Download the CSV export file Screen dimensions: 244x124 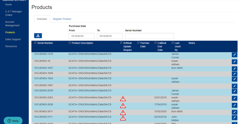[38, 35]
